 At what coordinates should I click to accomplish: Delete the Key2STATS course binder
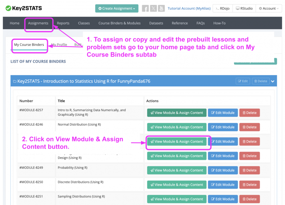pos(261,81)
